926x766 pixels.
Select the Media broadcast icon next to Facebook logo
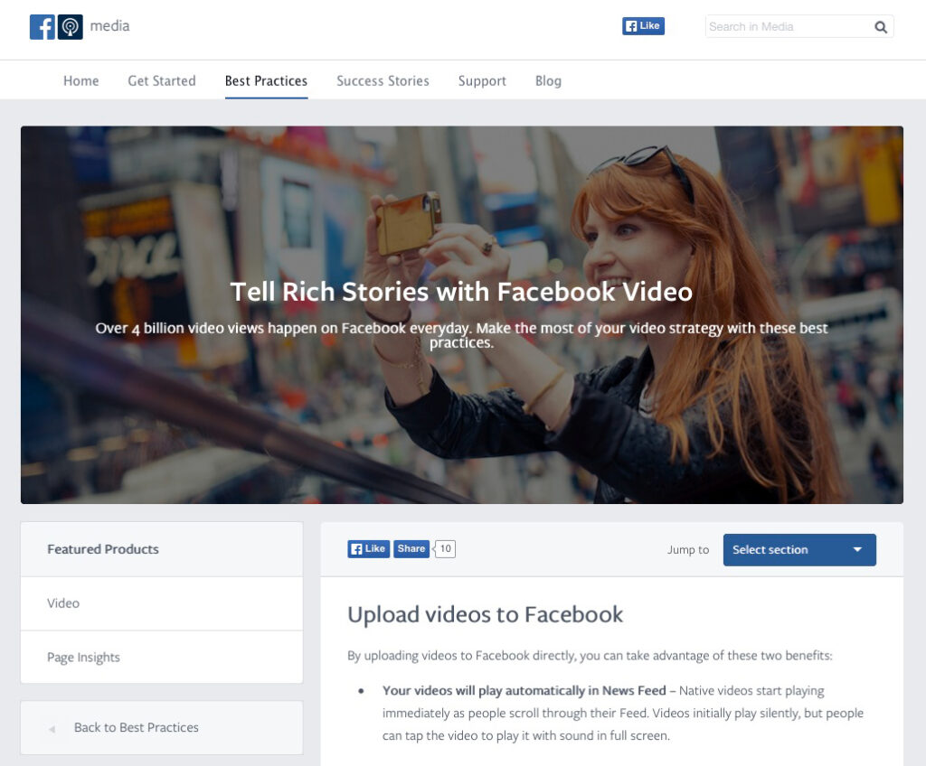[69, 26]
